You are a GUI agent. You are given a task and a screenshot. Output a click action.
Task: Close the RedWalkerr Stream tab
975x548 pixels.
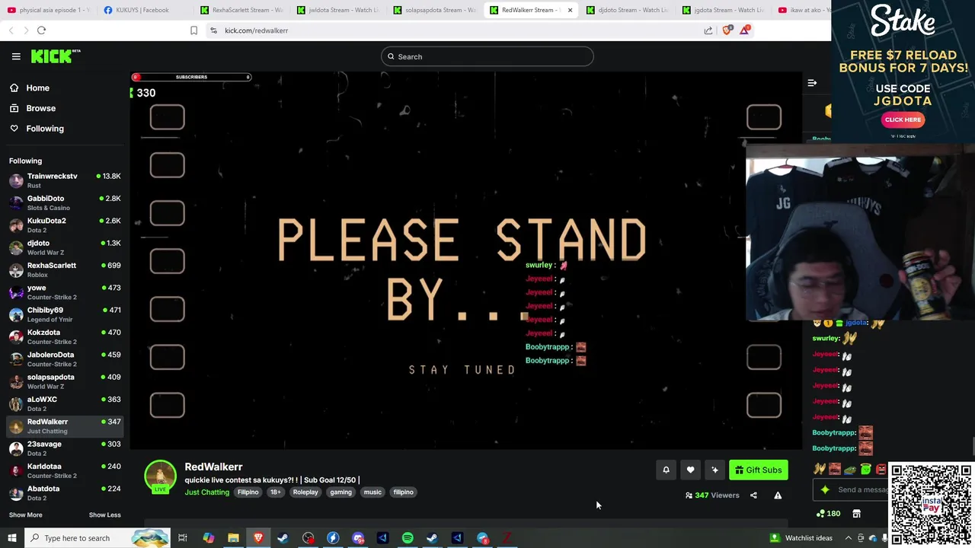pyautogui.click(x=570, y=10)
